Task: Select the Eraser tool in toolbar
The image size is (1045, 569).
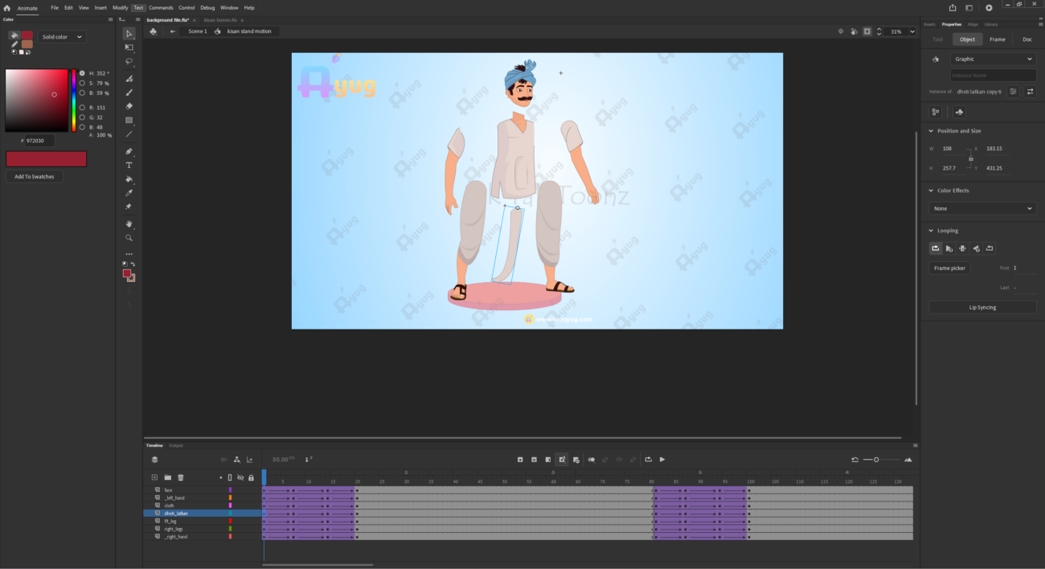Action: click(x=129, y=106)
